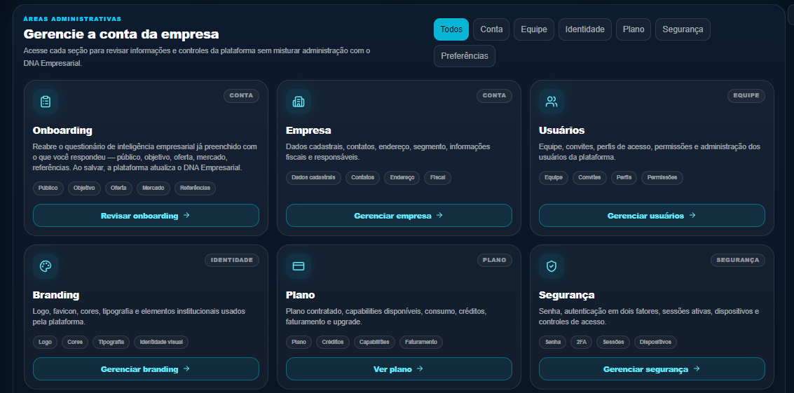Click the Público tag in Onboarding

coord(48,188)
